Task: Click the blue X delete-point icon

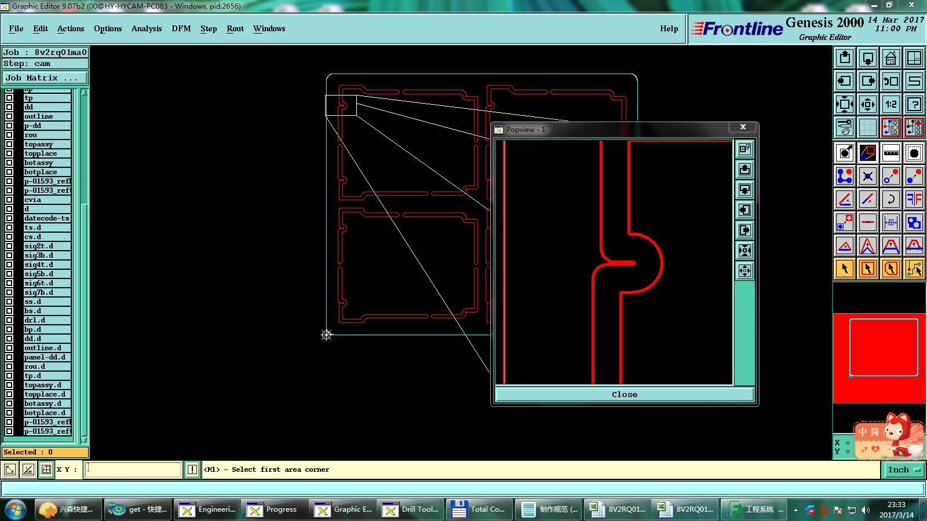Action: pos(868,176)
